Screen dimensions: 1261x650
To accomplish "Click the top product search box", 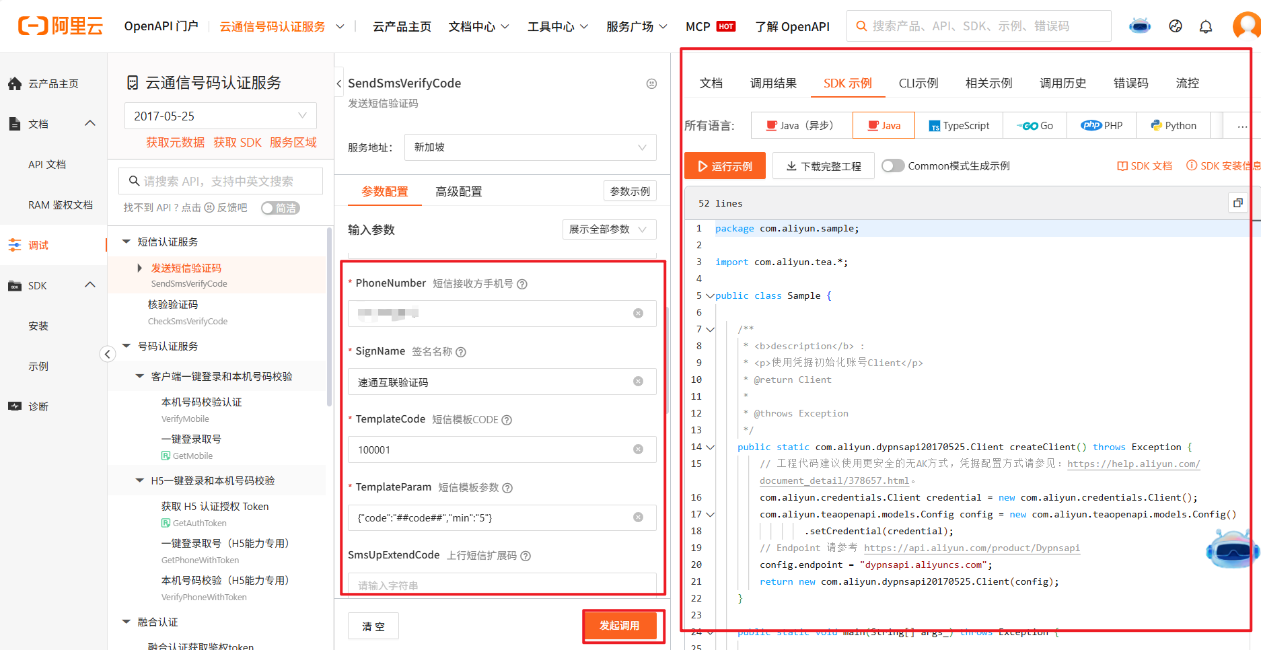I will tap(979, 26).
